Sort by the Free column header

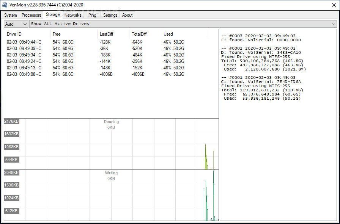point(74,34)
